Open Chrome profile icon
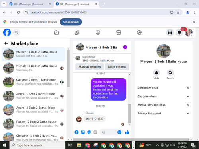Screen dimensions: 199x149 coord(187,12)
